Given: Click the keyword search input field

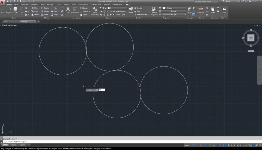Looking at the screenshot, I should coord(206,1).
